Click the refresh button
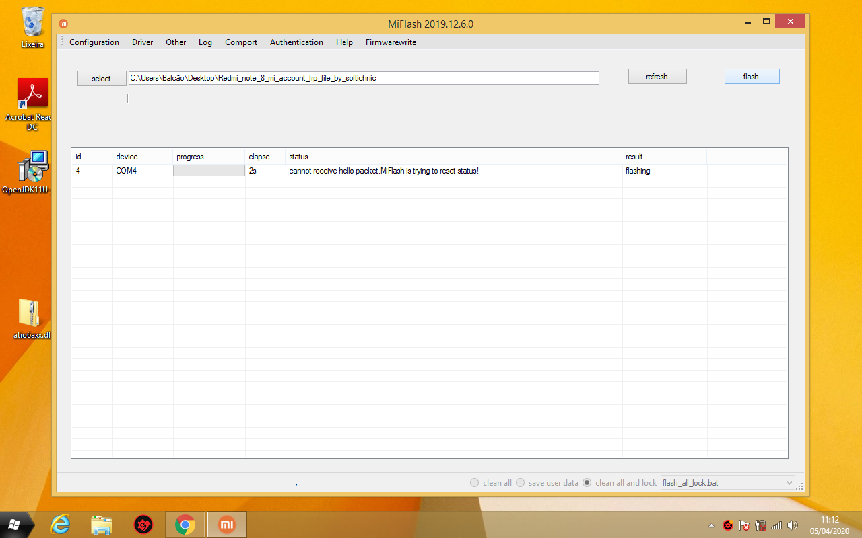The image size is (862, 538). point(657,77)
